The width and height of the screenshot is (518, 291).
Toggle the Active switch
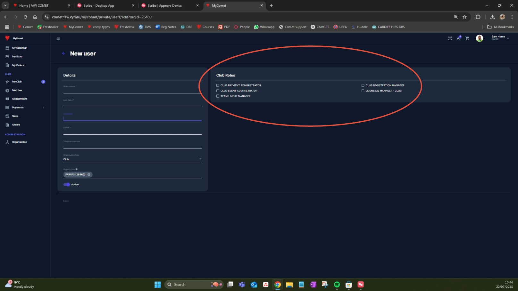tap(67, 185)
